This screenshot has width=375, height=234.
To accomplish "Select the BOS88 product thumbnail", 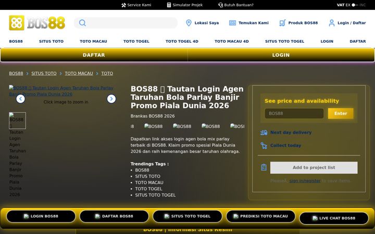I will (18, 121).
